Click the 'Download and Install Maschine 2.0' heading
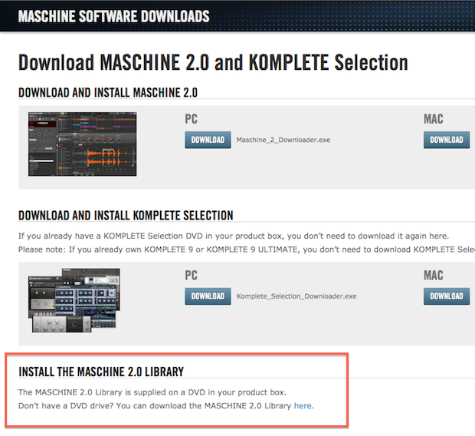 click(x=107, y=93)
